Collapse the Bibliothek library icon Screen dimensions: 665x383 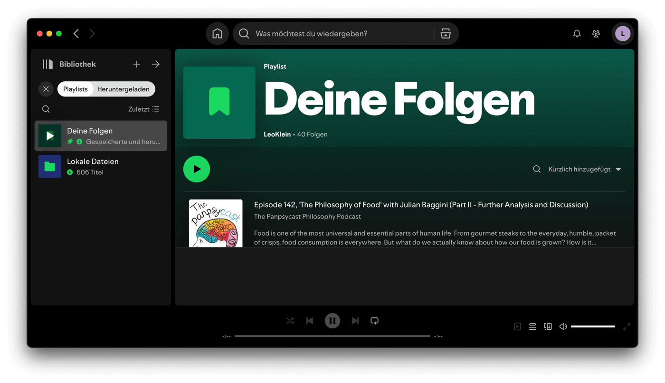[48, 64]
